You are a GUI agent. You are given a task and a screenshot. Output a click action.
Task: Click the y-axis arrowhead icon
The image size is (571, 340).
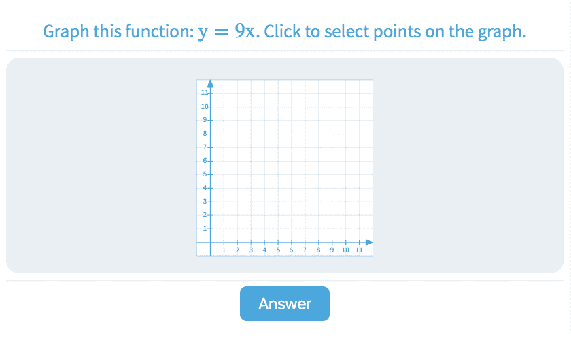click(x=210, y=83)
